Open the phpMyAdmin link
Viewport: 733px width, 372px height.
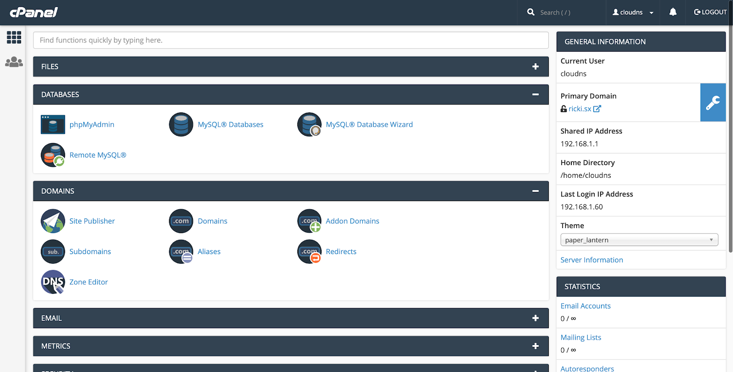pyautogui.click(x=92, y=124)
